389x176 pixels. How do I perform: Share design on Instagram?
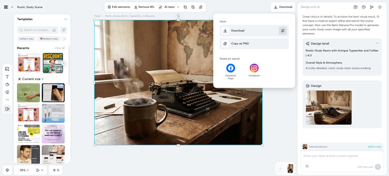pos(254,68)
